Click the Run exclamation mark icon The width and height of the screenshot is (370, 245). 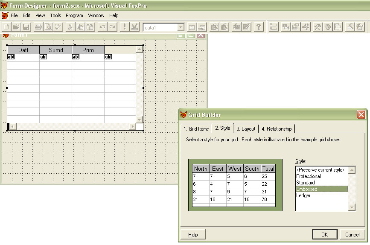124,27
